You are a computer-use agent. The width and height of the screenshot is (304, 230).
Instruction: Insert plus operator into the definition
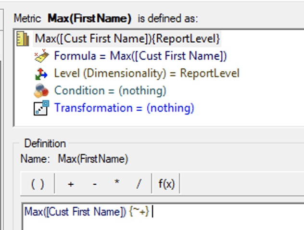71,184
